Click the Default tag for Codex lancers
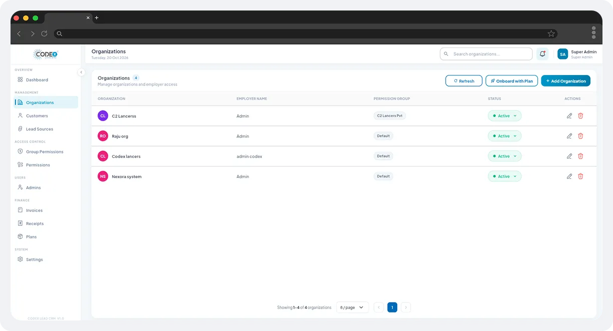Image resolution: width=613 pixels, height=331 pixels. click(384, 156)
